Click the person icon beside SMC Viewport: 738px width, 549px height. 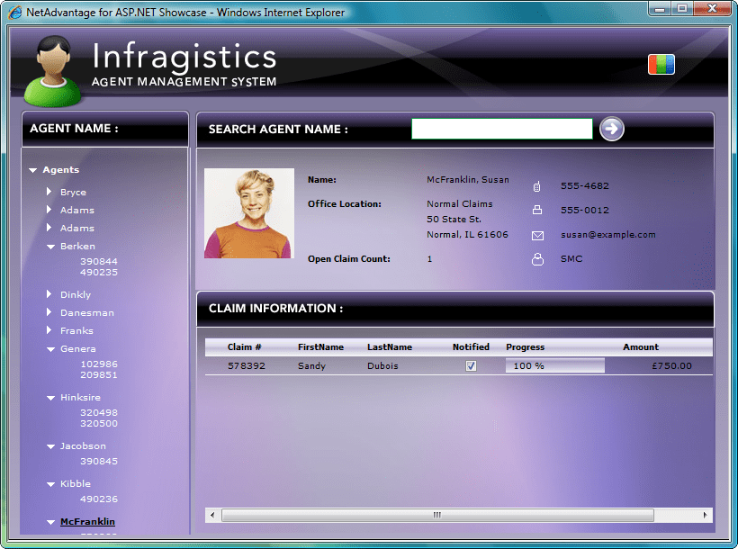coord(537,259)
